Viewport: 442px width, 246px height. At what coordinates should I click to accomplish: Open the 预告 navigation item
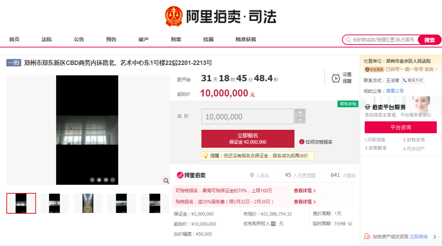(x=111, y=39)
